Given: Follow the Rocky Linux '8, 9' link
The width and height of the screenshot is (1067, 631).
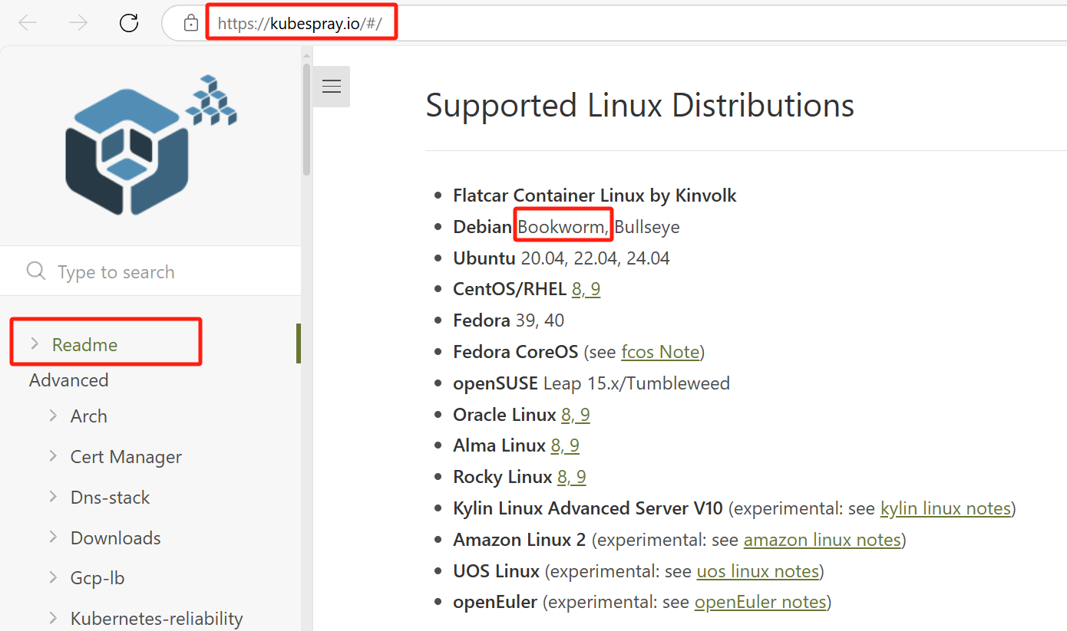Looking at the screenshot, I should point(572,477).
